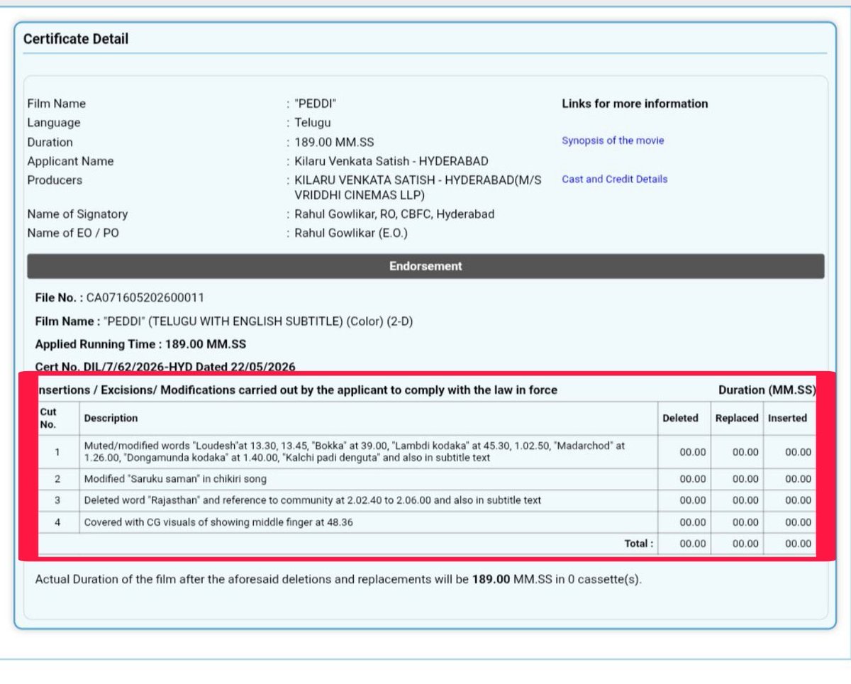Click the Total label in the table
851x684 pixels.
pos(639,544)
